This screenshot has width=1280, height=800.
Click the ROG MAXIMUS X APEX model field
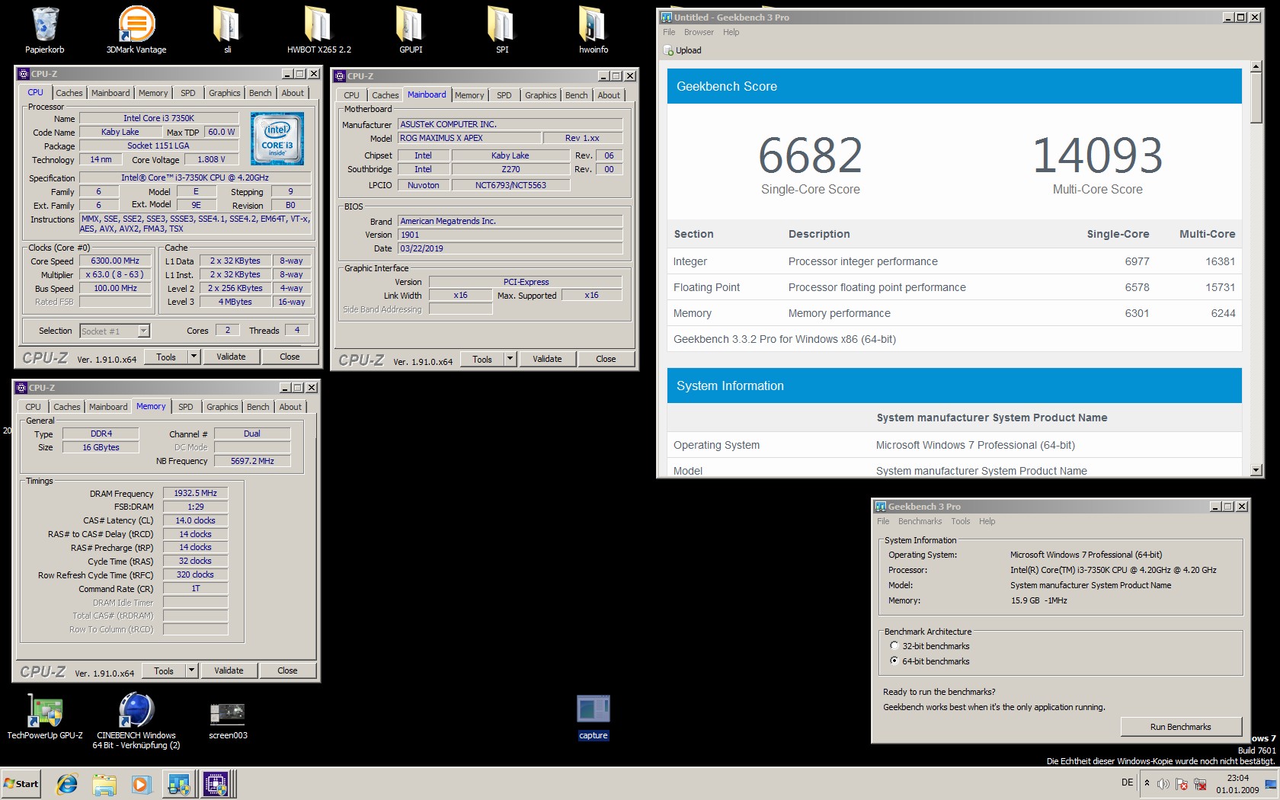[469, 138]
